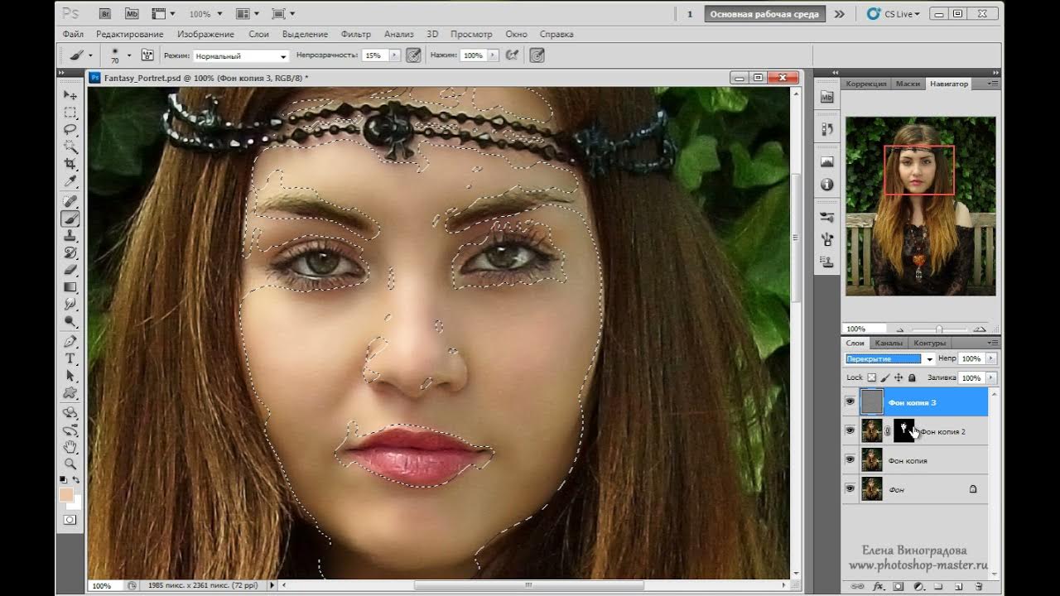1060x596 pixels.
Task: Click the Основная рабочая среда workspace button
Action: (x=764, y=14)
